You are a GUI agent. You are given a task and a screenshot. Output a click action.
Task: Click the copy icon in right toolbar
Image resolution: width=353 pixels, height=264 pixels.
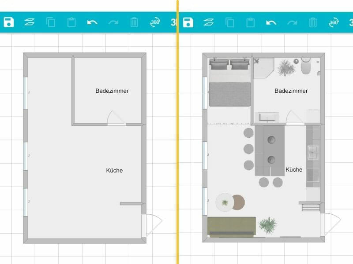pos(229,22)
